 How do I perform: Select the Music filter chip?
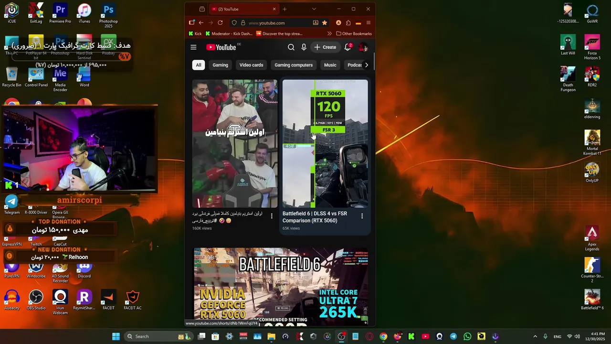[330, 65]
